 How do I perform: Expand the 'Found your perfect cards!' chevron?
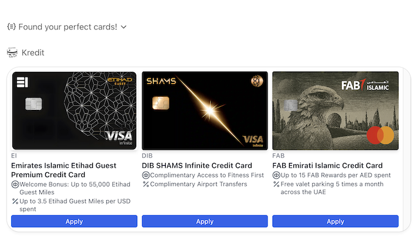(x=123, y=27)
